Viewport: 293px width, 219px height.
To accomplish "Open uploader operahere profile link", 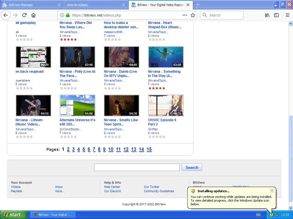I will 23,80.
